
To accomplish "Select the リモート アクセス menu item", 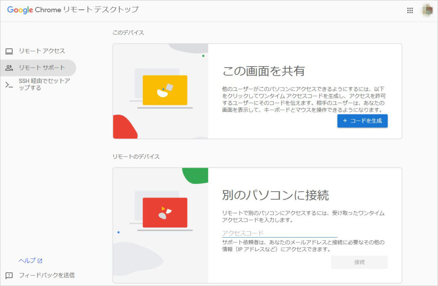I will click(38, 51).
